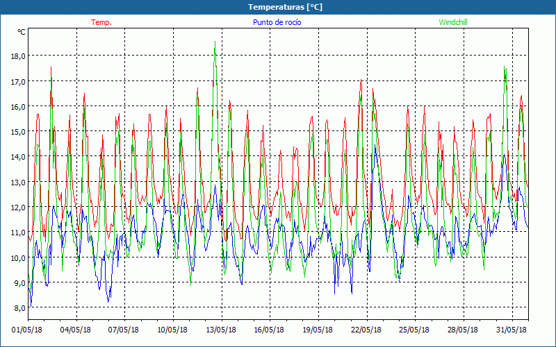Click the 22/05/18 date label
556x347 pixels.
click(x=366, y=330)
